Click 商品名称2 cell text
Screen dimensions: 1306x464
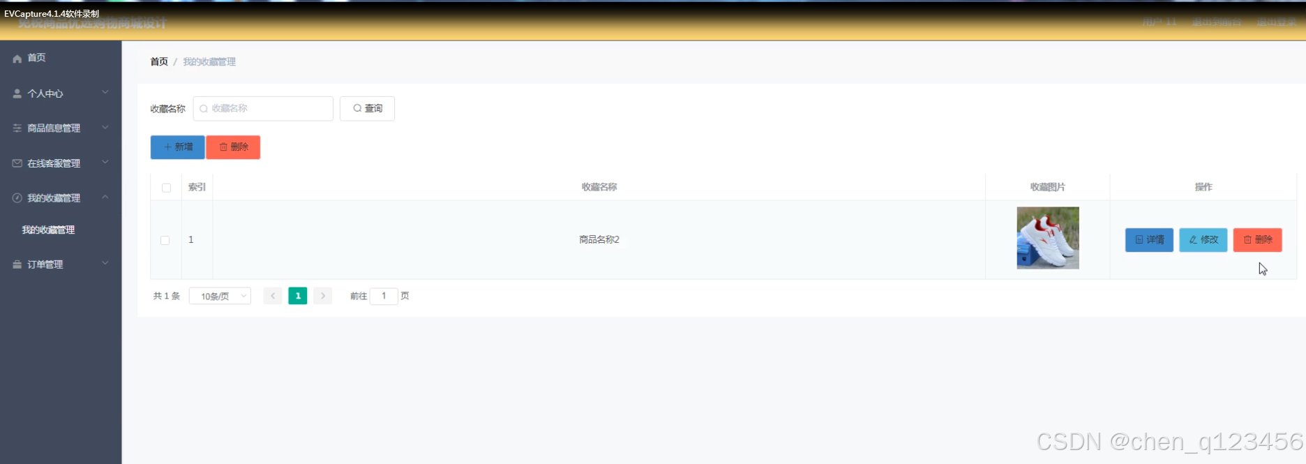[599, 239]
